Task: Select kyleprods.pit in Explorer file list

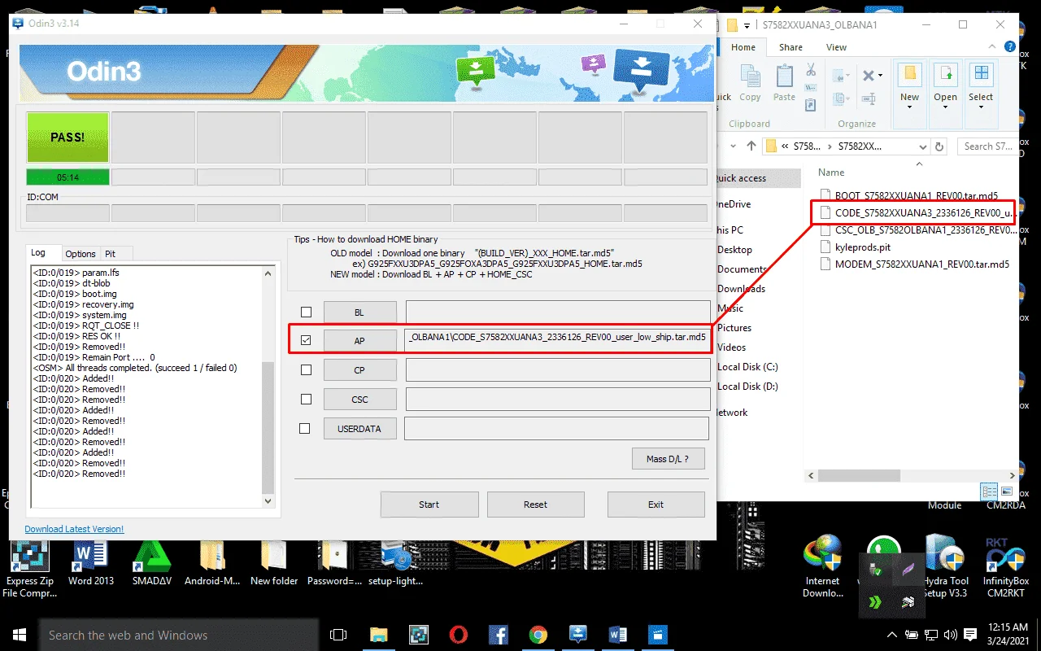Action: (863, 247)
